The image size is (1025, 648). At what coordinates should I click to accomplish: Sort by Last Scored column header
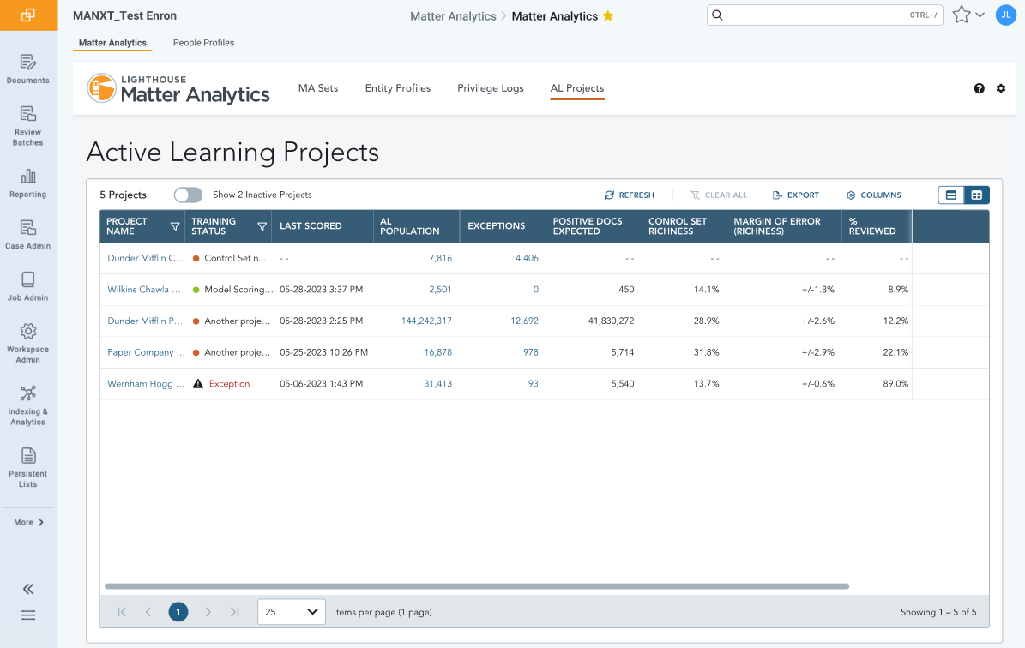click(311, 226)
